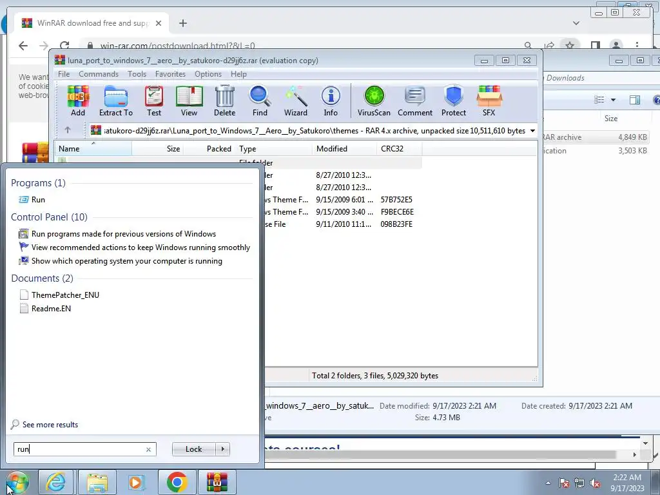Open the Options menu
Viewport: 660px width, 495px height.
click(x=208, y=74)
